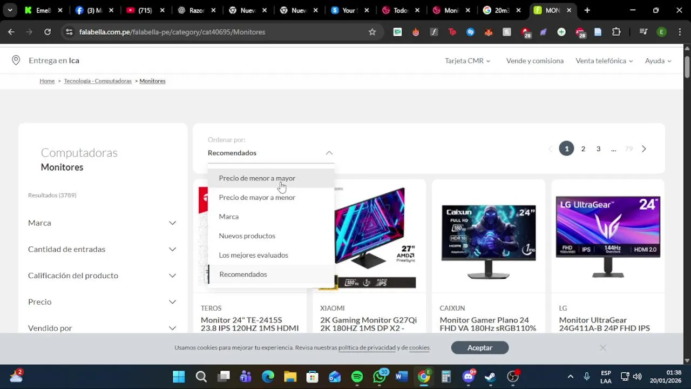Open LG UltraGear 24 product image
The width and height of the screenshot is (691, 389).
coord(608,238)
